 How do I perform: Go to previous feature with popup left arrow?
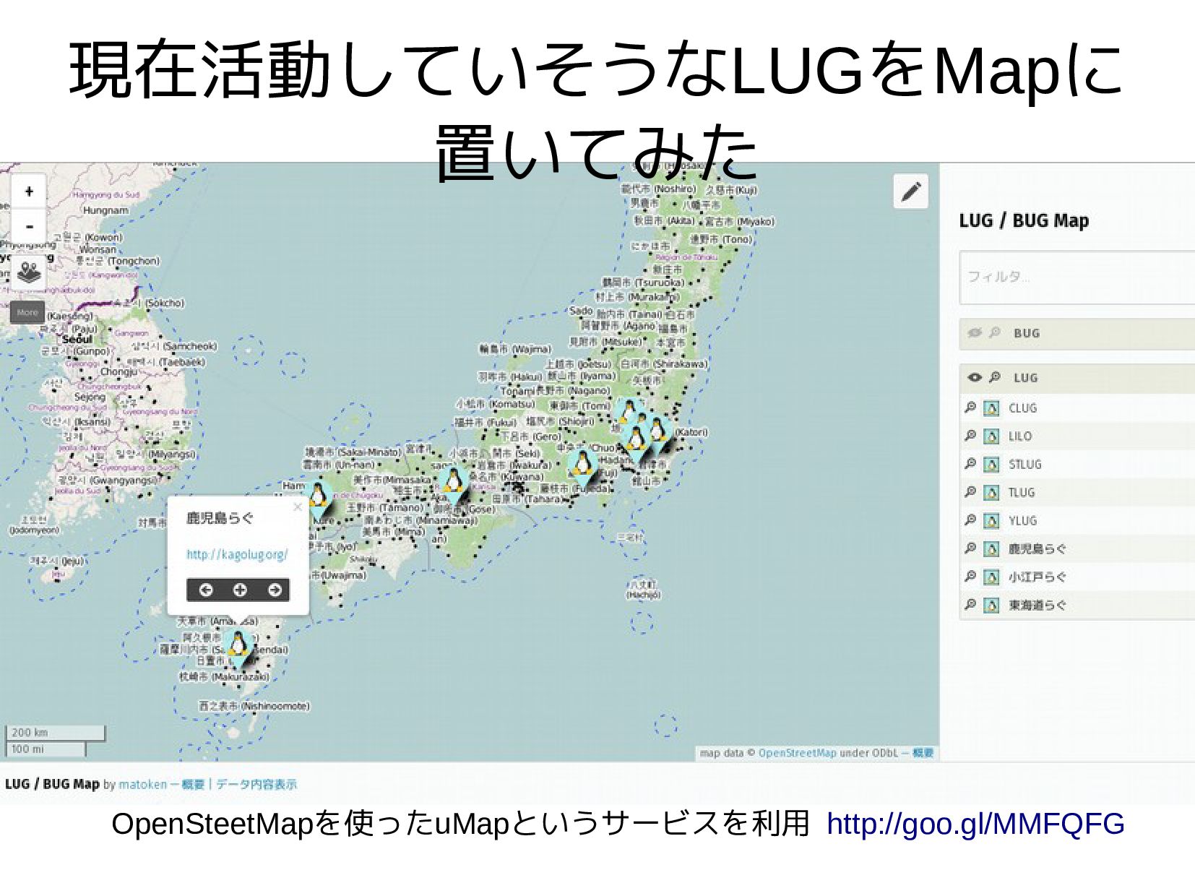coord(205,590)
